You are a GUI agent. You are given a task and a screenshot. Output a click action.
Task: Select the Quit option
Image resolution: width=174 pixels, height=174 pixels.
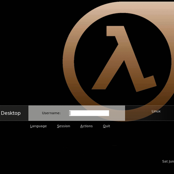[x=107, y=126]
